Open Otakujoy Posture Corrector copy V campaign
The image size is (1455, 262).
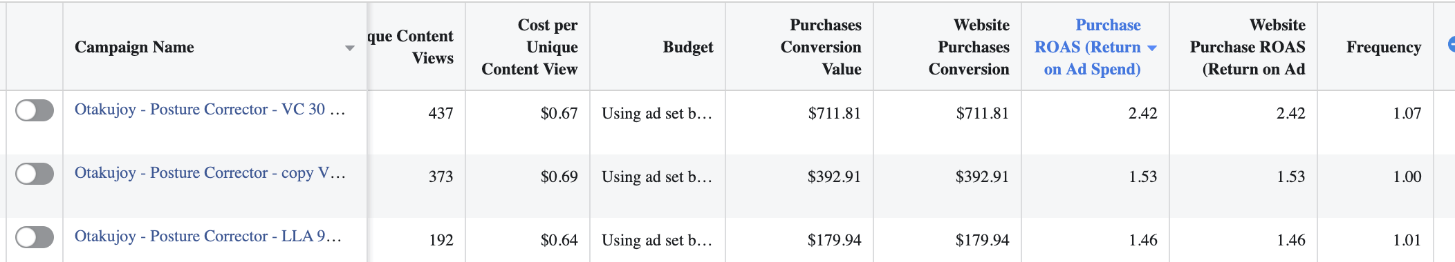pyautogui.click(x=210, y=172)
